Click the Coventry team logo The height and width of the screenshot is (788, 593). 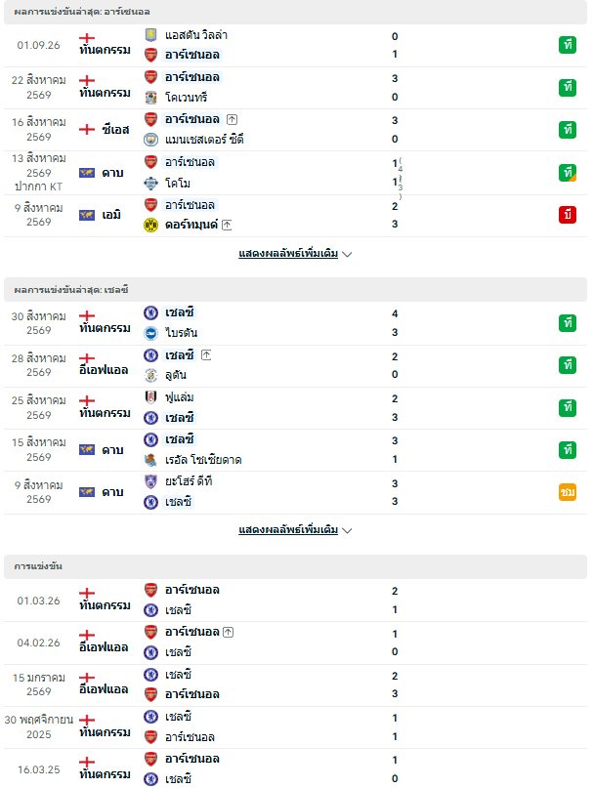click(x=150, y=97)
